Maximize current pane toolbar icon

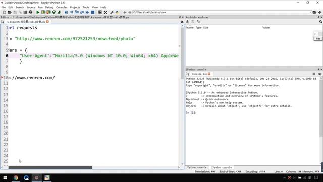[100, 12]
